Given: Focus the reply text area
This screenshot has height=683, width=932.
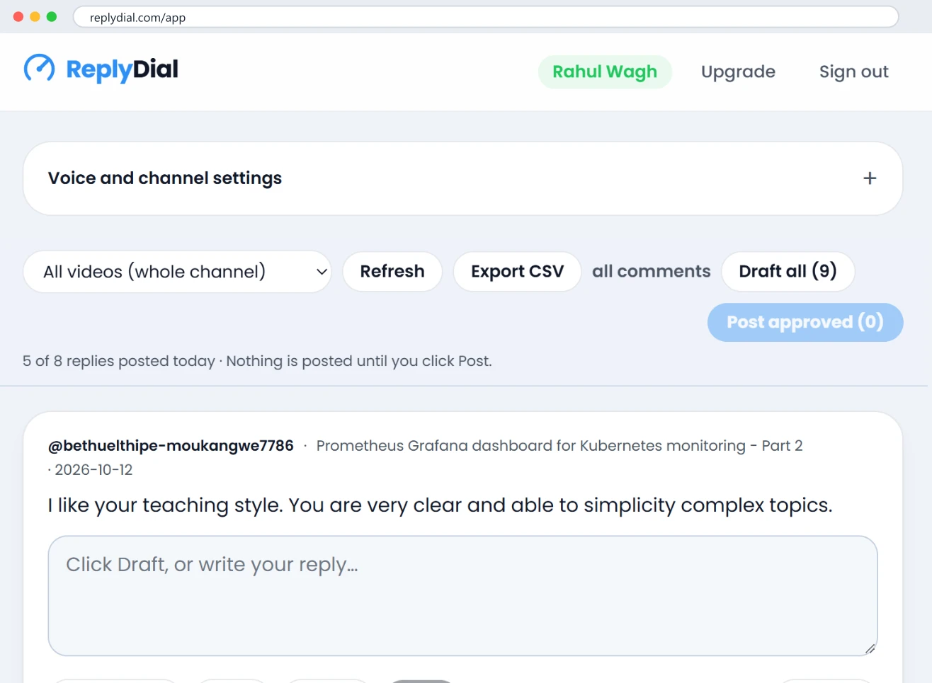Looking at the screenshot, I should pyautogui.click(x=462, y=596).
